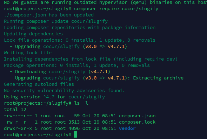The height and width of the screenshot is (139, 207).
Task: Click composer.lock in the ls listing
Action: [137, 122]
